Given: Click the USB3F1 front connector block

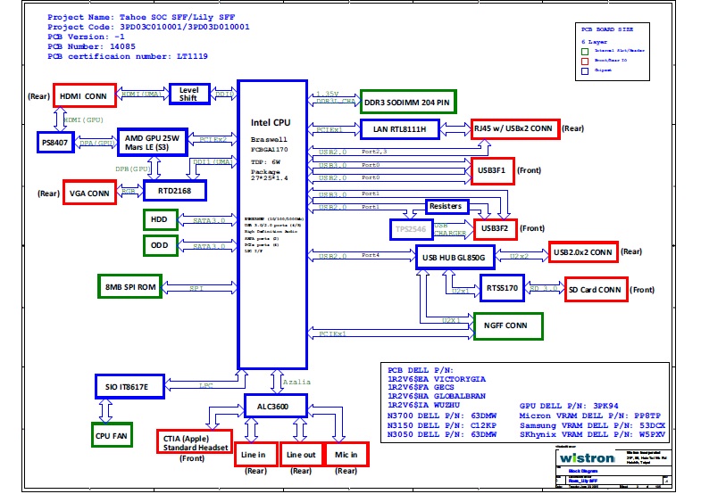Looking at the screenshot, I should coord(493,170).
